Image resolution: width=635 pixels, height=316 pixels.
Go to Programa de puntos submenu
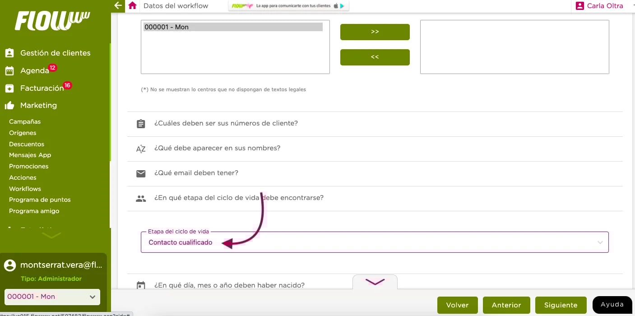click(x=40, y=200)
